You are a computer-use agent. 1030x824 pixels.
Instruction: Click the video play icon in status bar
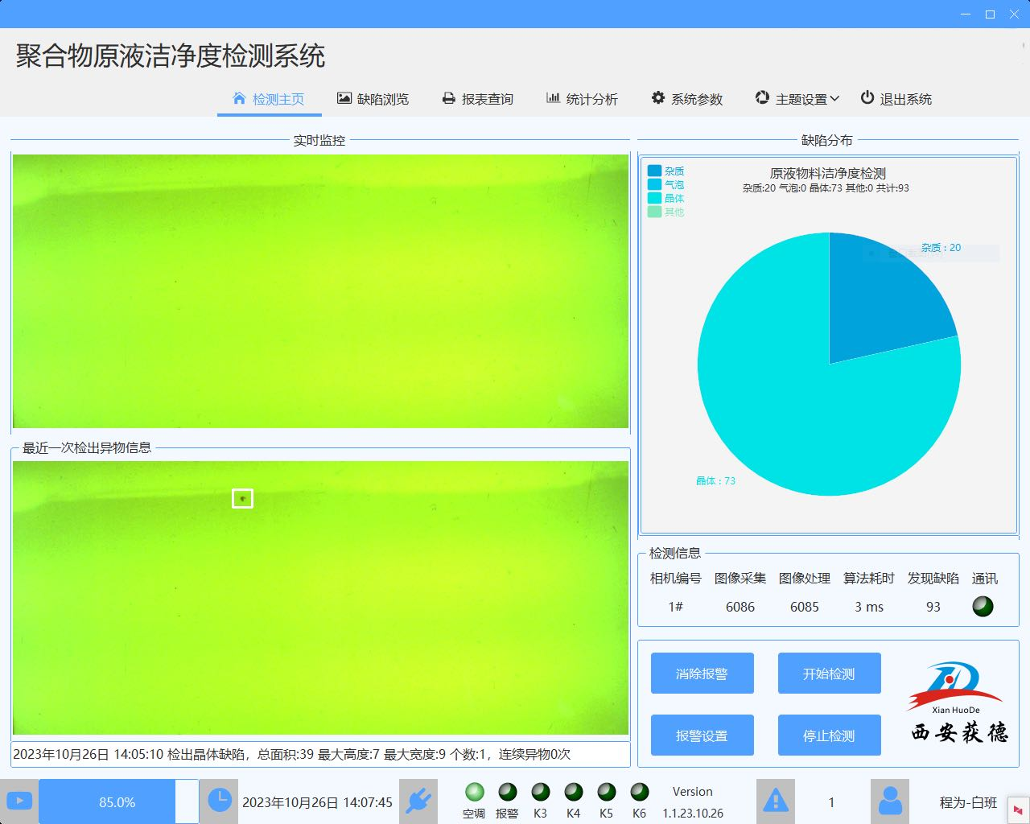pyautogui.click(x=19, y=801)
